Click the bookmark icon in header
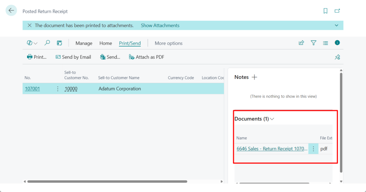 (x=325, y=11)
